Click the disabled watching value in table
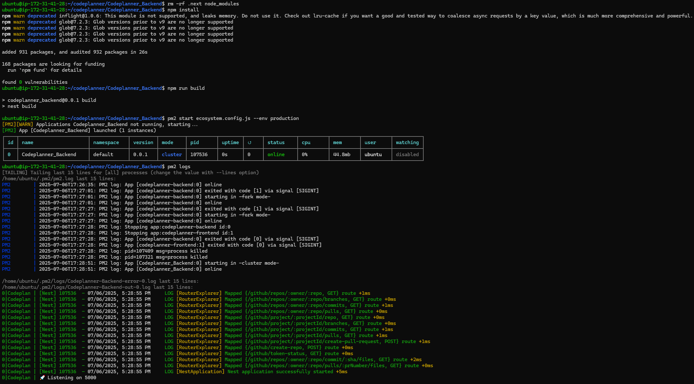Screen dimensions: 694x384 [x=407, y=155]
